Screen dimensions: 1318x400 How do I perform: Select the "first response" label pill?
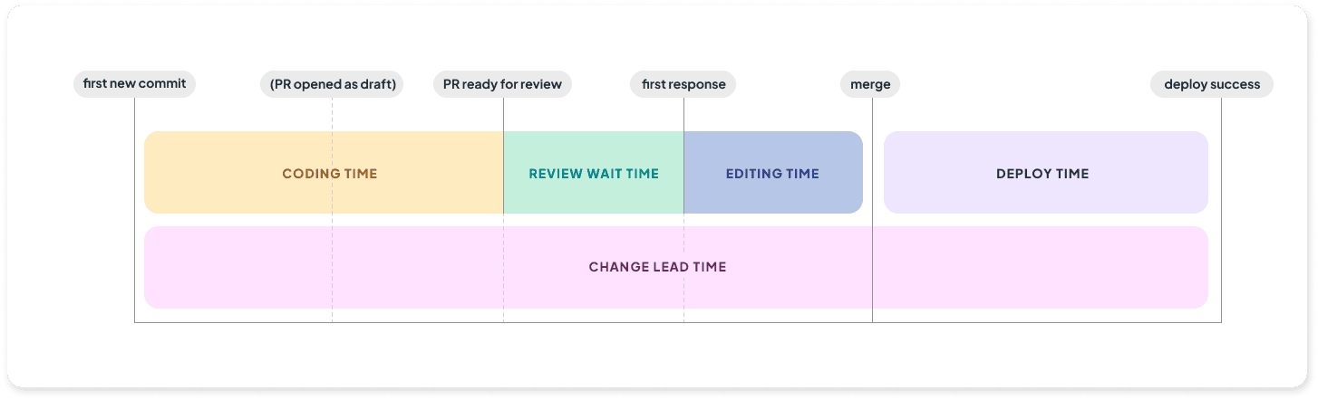683,84
